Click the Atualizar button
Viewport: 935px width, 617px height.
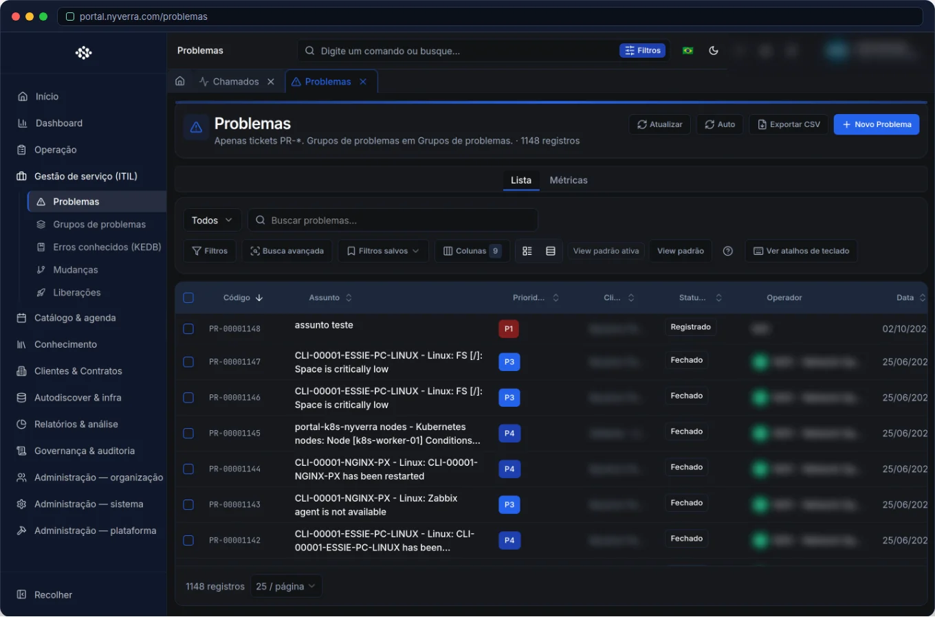pos(660,124)
